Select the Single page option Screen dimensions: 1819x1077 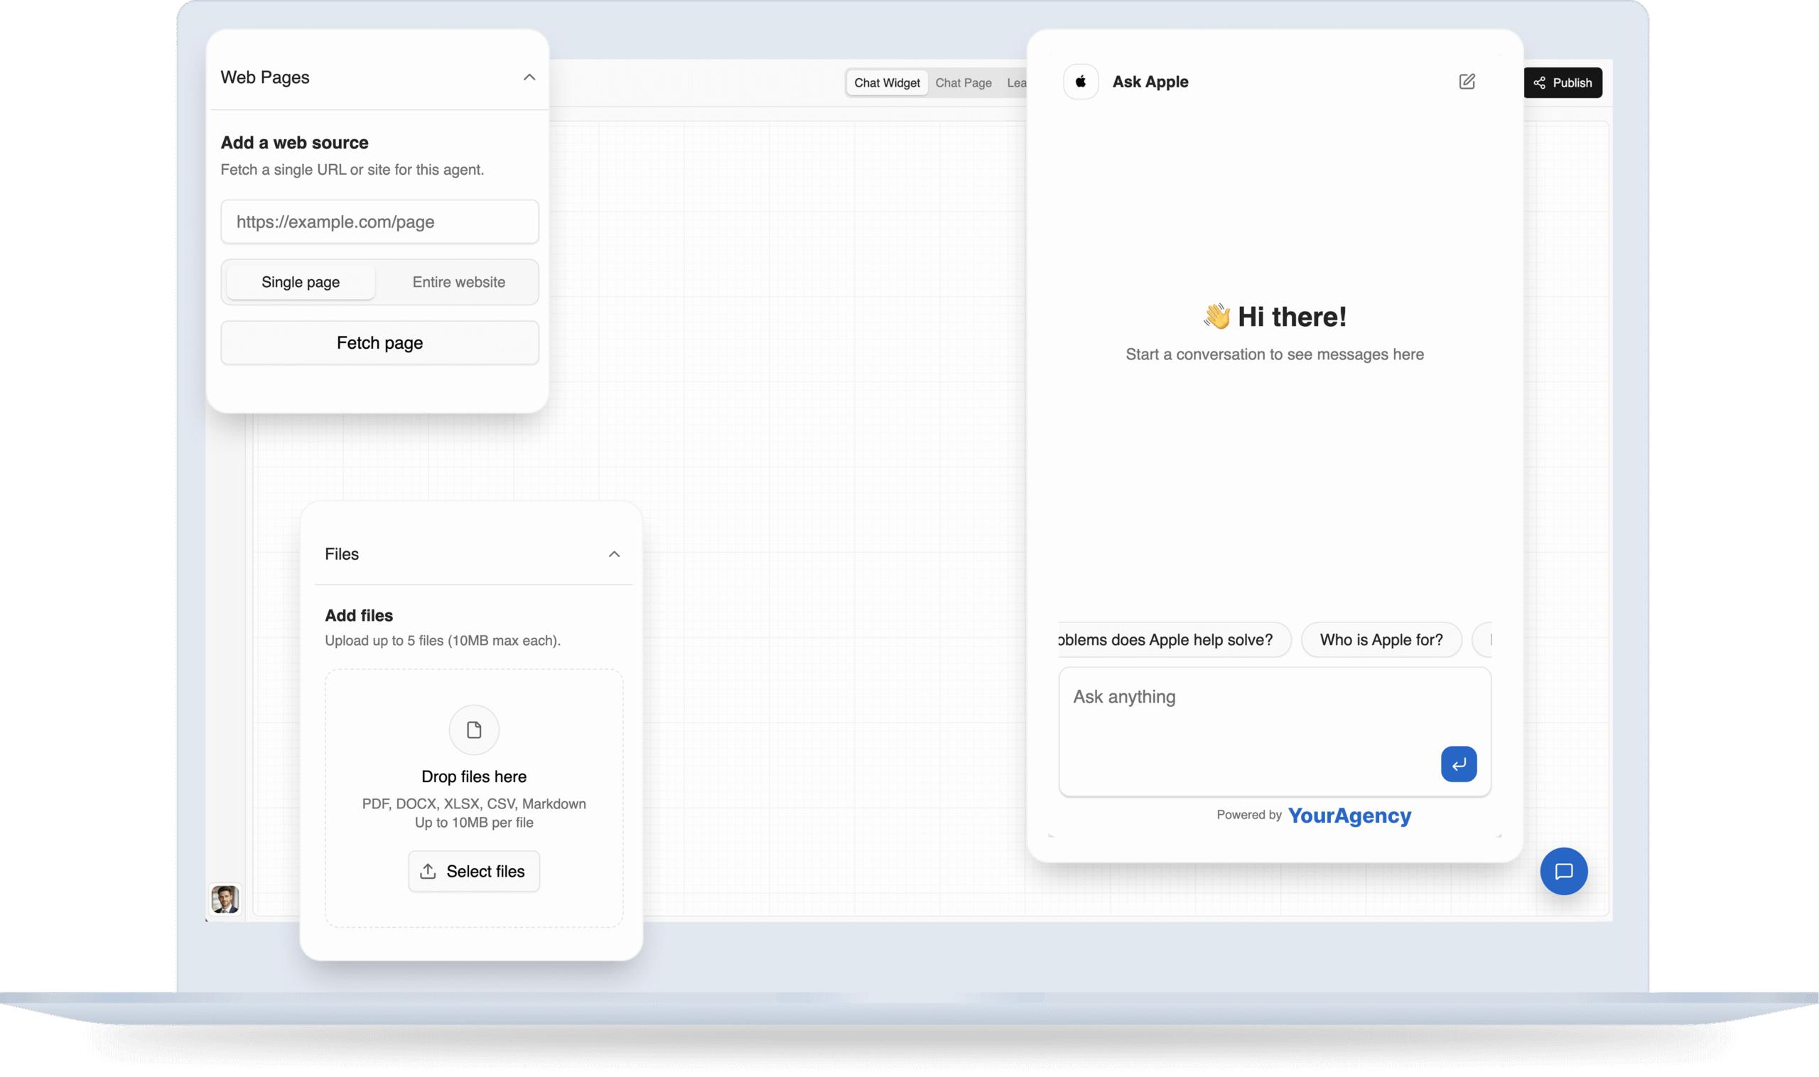301,281
